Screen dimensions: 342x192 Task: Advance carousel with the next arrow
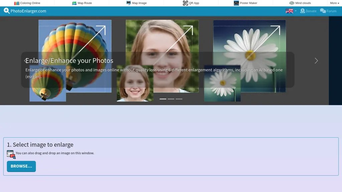[316, 61]
